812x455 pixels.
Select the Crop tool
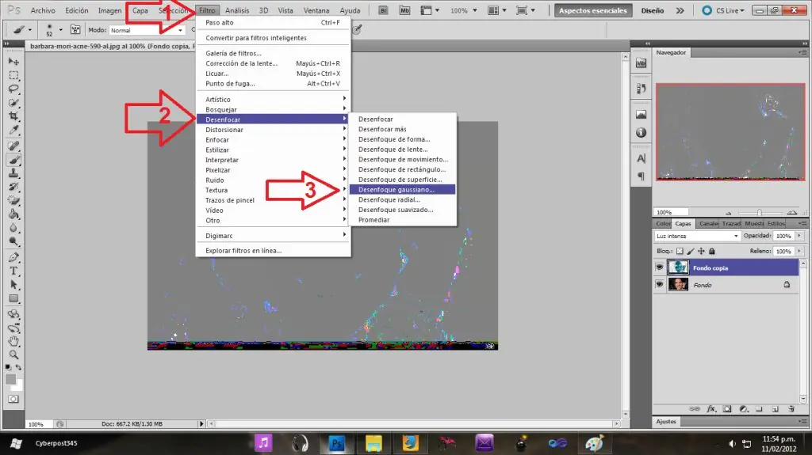click(14, 116)
